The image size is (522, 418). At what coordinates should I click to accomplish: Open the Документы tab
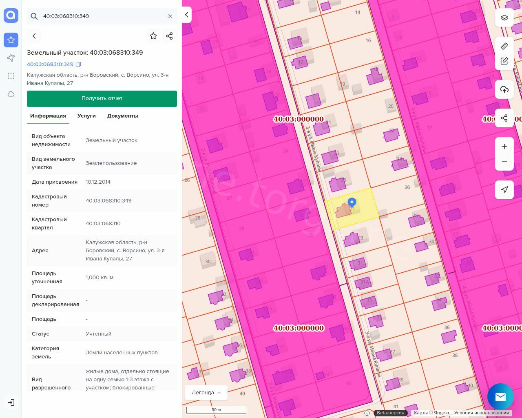(x=122, y=116)
